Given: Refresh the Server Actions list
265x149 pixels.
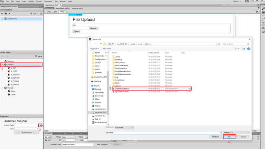Looking at the screenshot, I should pyautogui.click(x=41, y=13).
